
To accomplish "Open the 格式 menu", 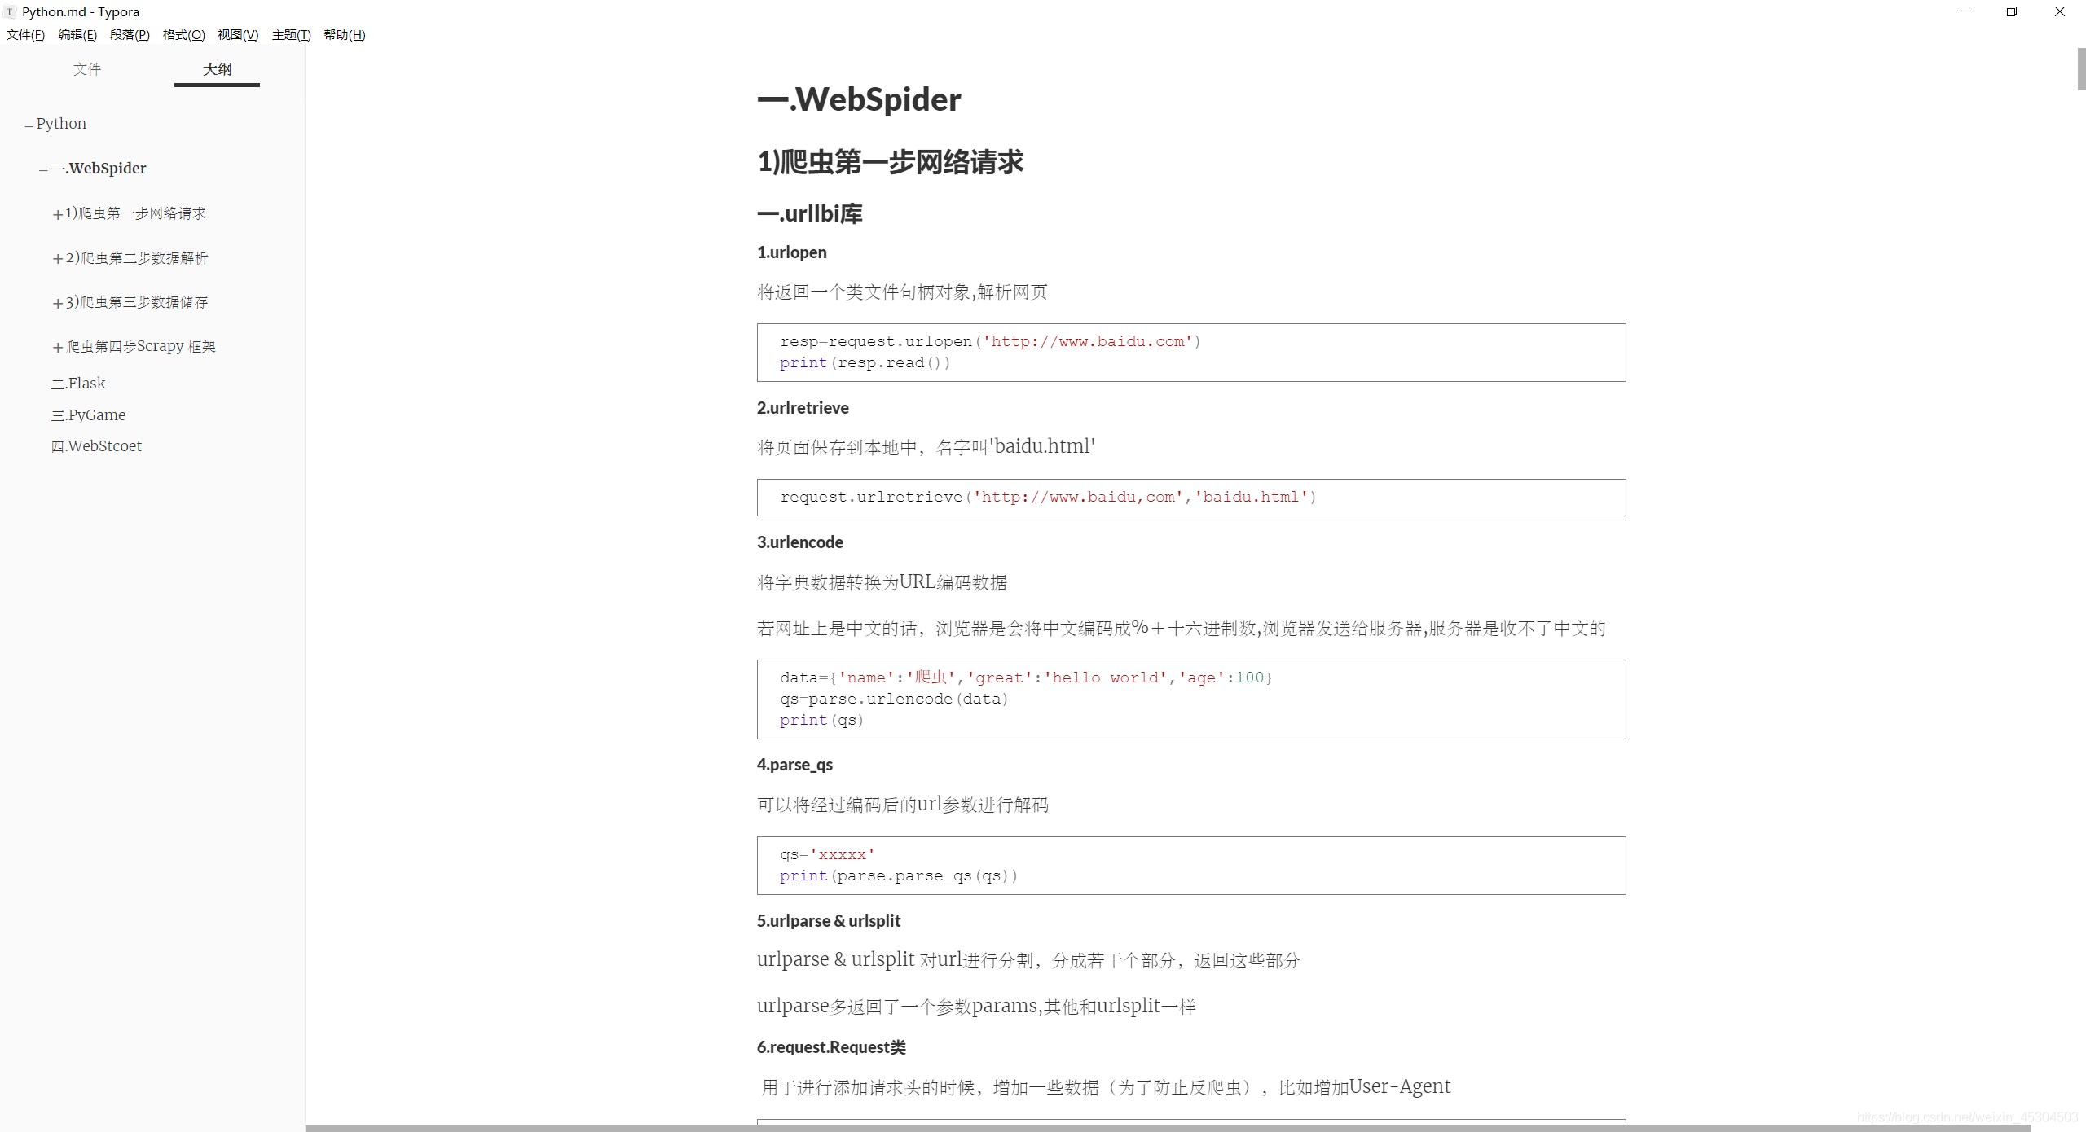I will pos(184,35).
